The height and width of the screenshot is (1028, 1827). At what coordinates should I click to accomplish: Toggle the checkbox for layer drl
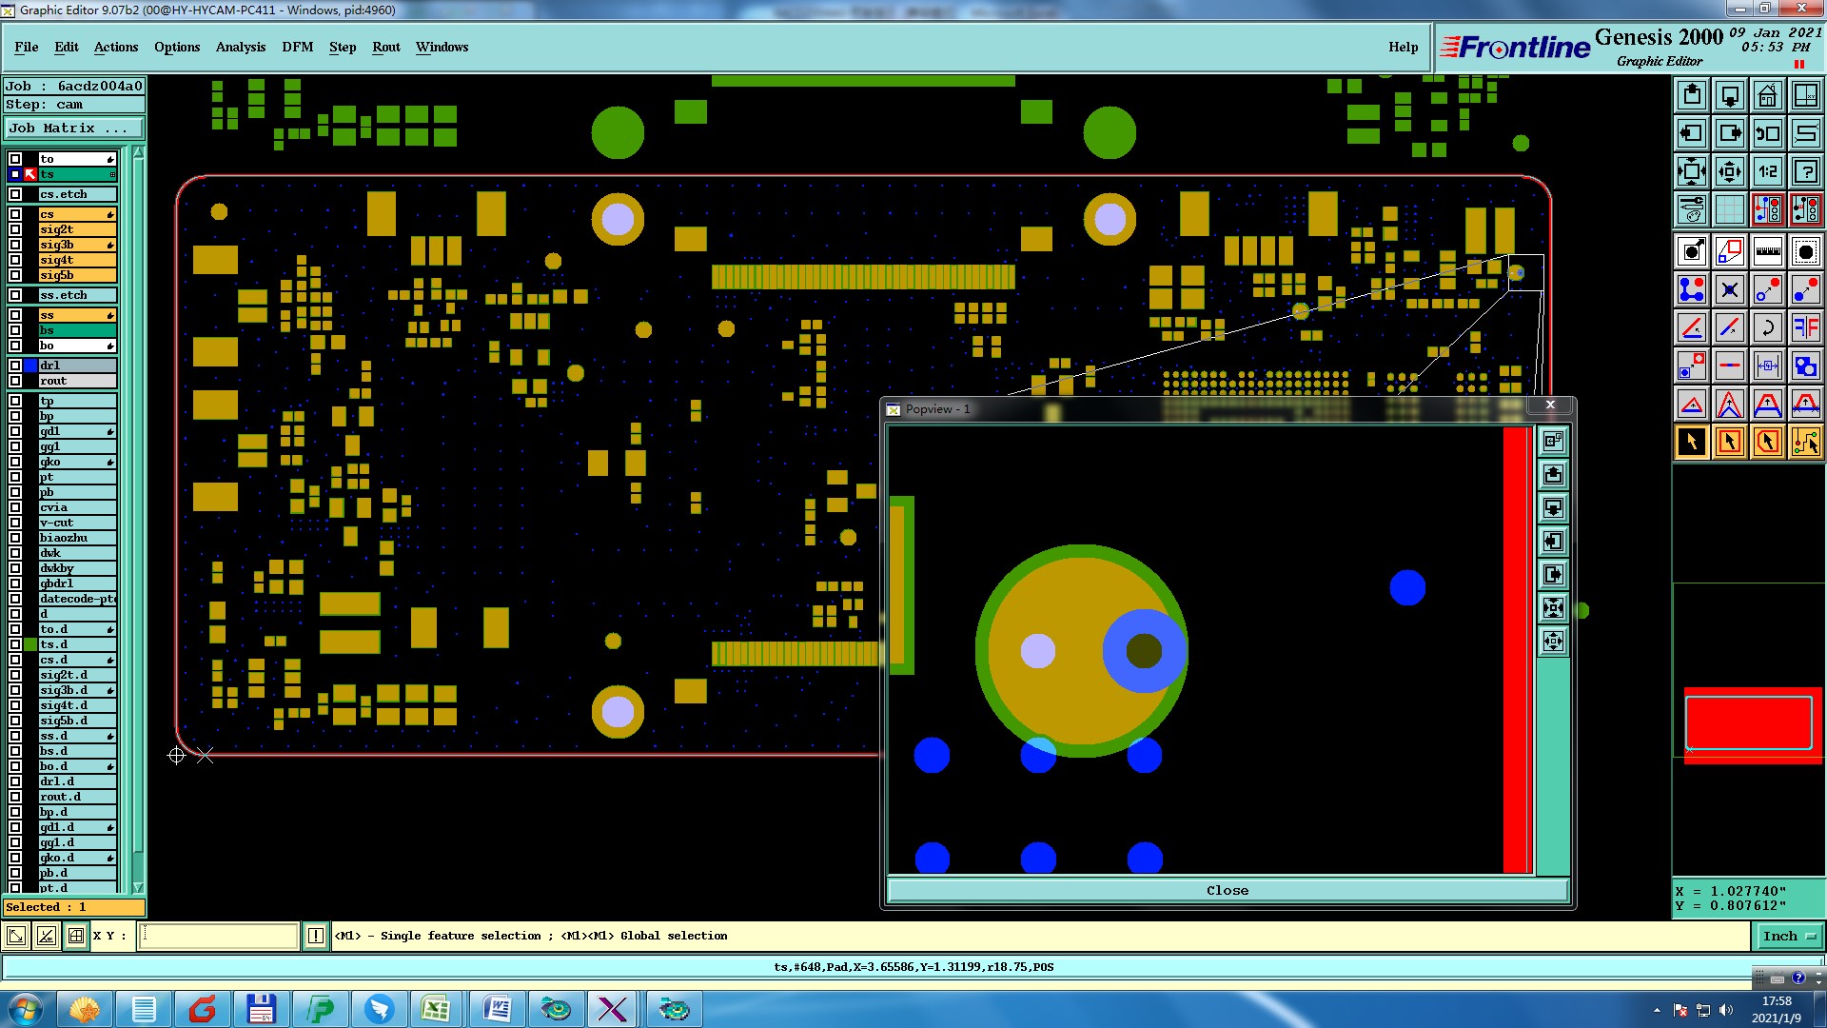point(15,366)
